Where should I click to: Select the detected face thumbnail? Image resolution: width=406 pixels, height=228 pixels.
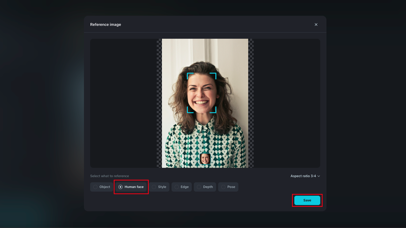[x=205, y=159]
